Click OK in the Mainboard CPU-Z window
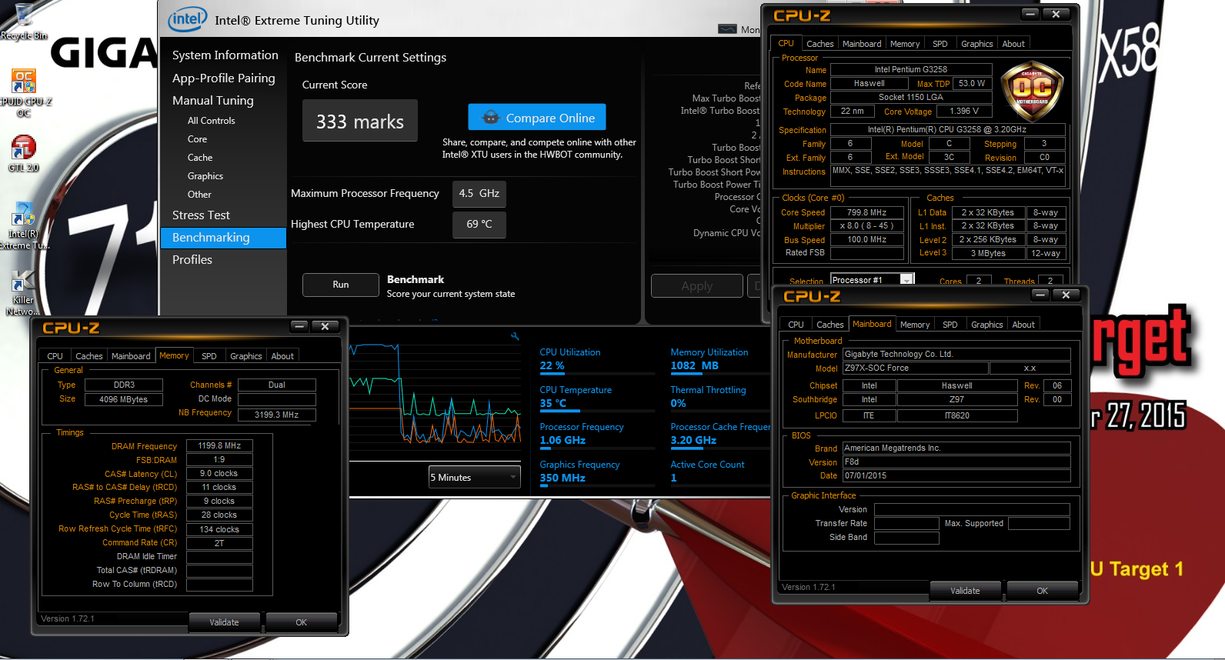Screen dimensions: 1225x660 [1042, 591]
